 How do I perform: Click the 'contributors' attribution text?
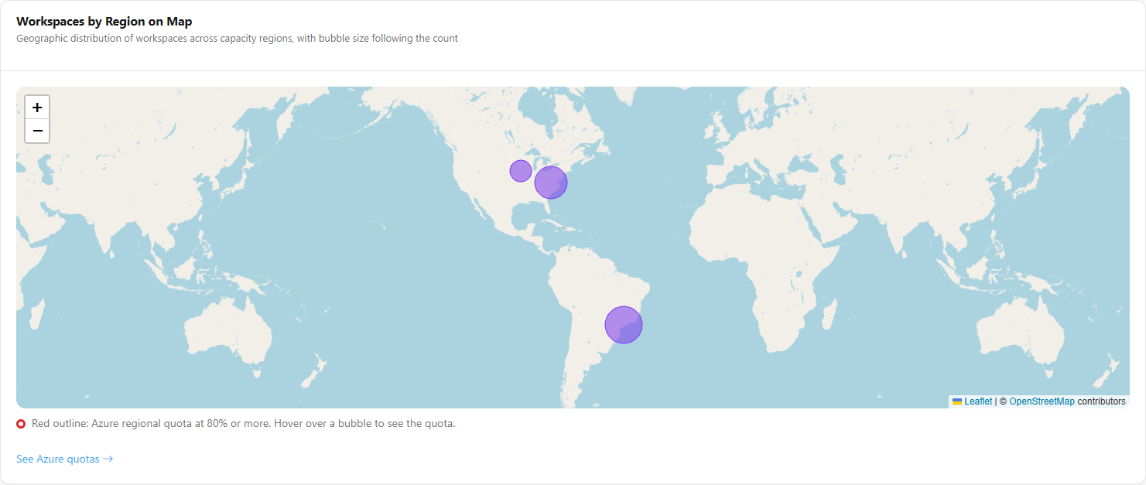point(1101,401)
